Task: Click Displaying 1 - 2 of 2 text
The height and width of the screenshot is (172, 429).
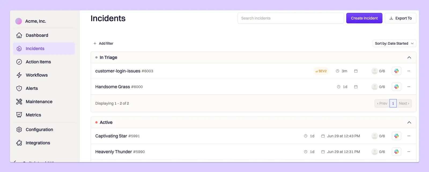Action: coord(112,103)
